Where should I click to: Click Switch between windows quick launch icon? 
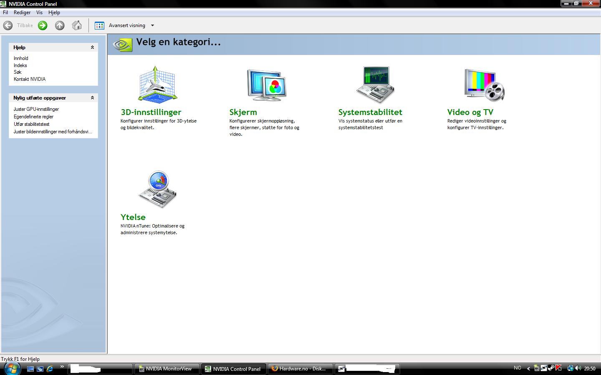[x=40, y=369]
